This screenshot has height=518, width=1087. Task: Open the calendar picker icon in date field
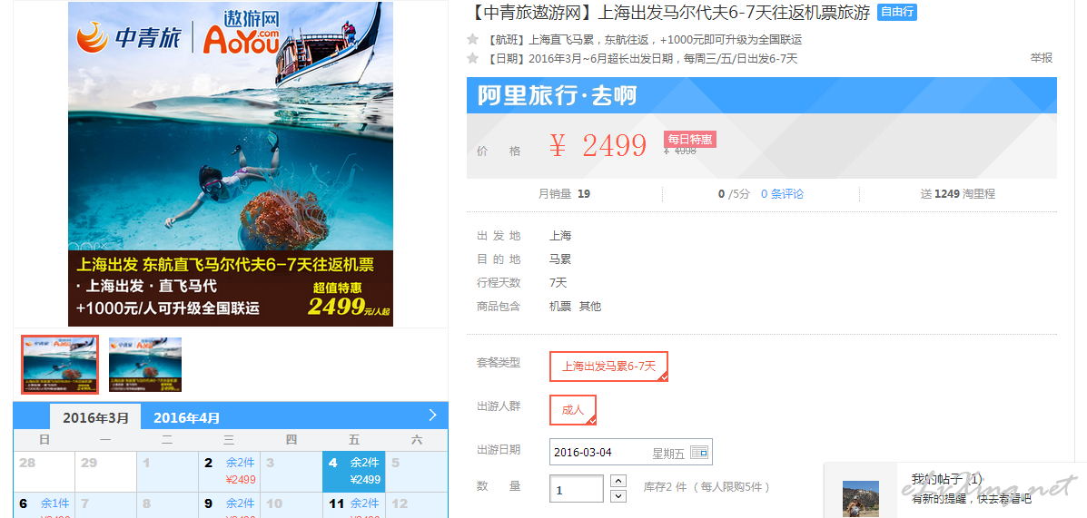click(x=699, y=453)
